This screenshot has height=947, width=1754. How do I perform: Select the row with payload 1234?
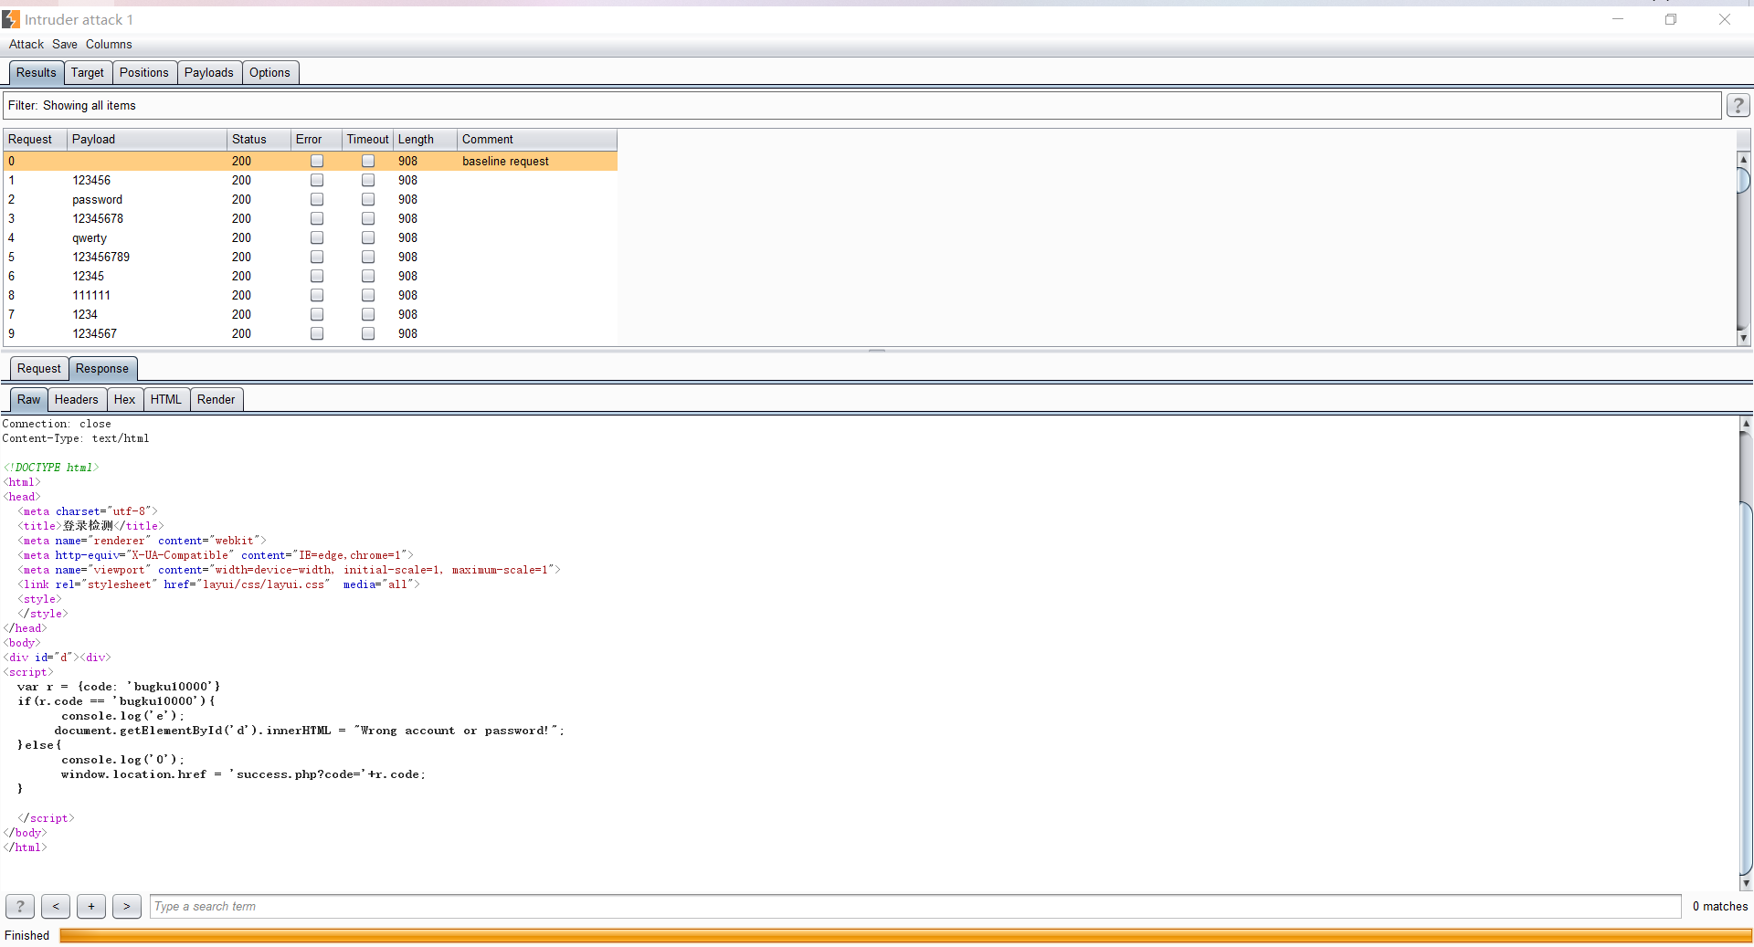pyautogui.click(x=311, y=314)
